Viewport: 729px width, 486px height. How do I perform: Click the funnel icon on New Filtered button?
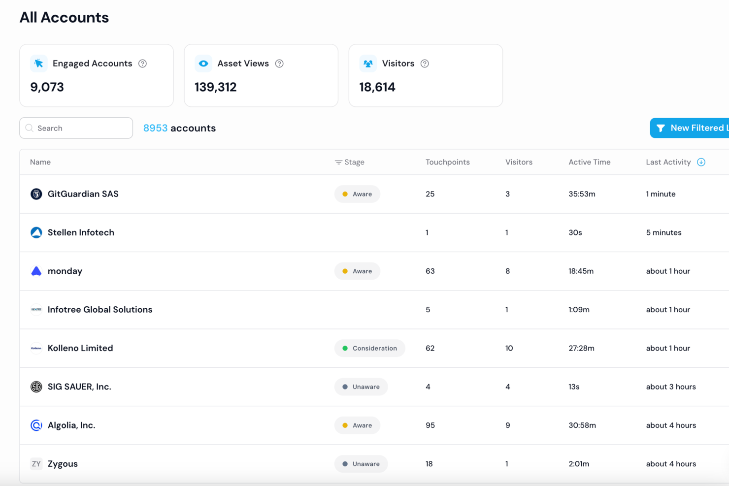tap(661, 128)
